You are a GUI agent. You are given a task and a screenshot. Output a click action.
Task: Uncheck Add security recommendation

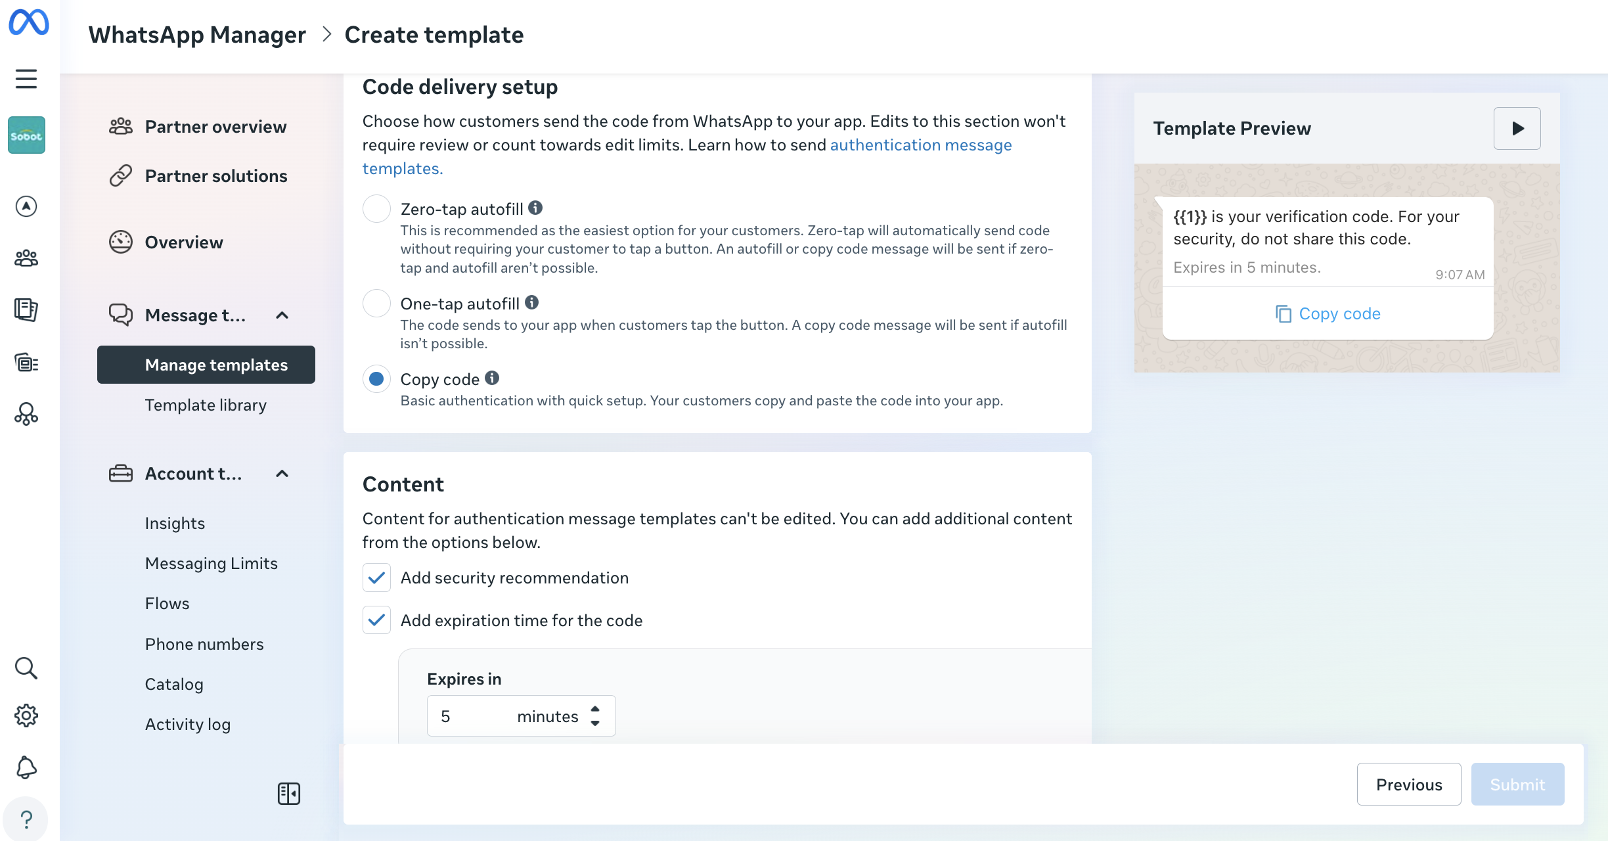(376, 578)
